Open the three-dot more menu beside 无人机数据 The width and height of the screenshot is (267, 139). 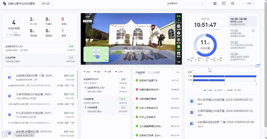[x=178, y=72]
